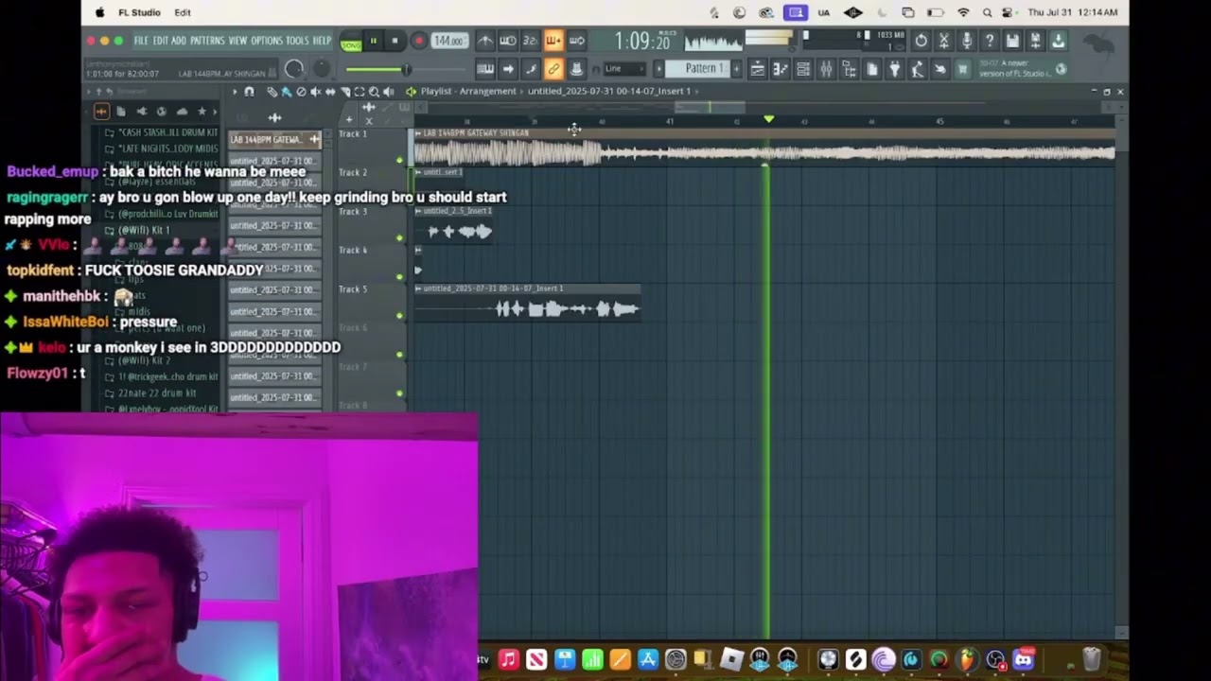The height and width of the screenshot is (681, 1211).
Task: Open Music app in the Dock
Action: 508,659
